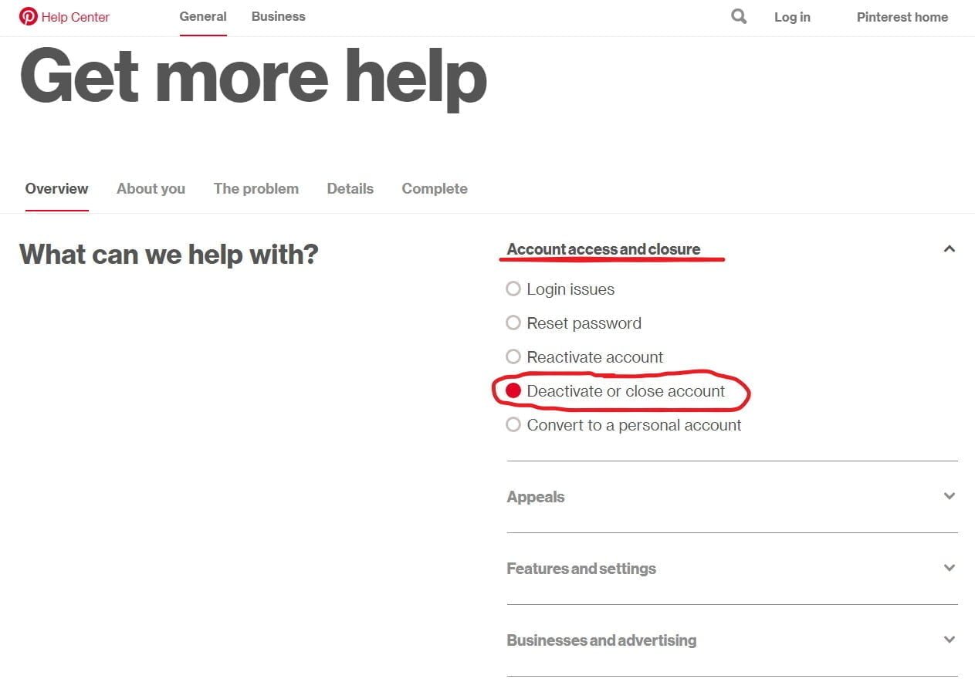Viewport: 975px width, 689px height.
Task: Collapse the Account access and closure section
Action: point(949,248)
